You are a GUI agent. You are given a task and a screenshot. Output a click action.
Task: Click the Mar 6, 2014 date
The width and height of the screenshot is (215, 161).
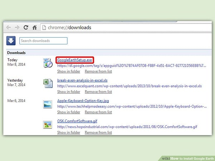tap(16, 101)
